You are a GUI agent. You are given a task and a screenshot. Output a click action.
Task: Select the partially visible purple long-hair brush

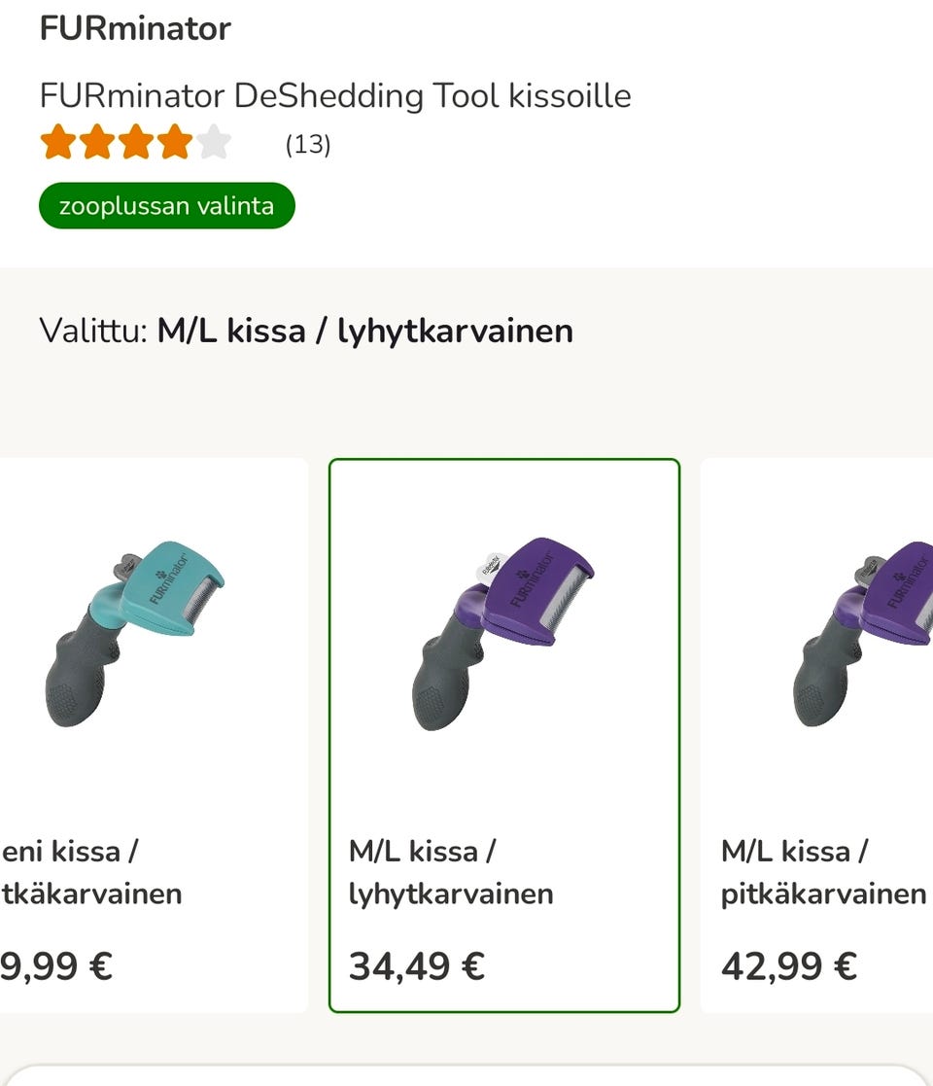click(862, 634)
